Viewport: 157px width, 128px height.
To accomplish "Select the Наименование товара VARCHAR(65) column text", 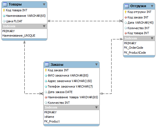I will pos(73,97).
